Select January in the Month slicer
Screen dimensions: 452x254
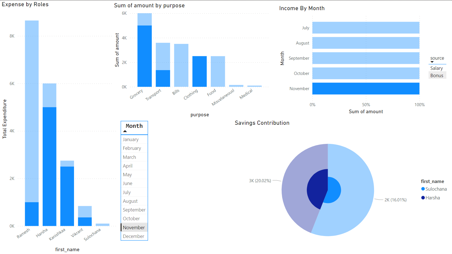pos(131,139)
